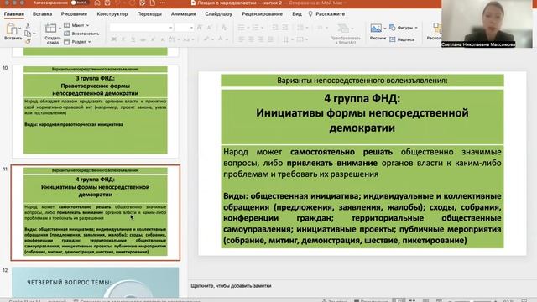
Task: Click the Cut scissors icon
Action: (x=28, y=26)
